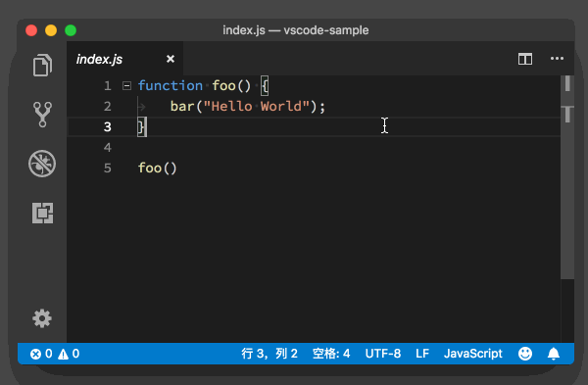Click the editor vertical scrollbar thumb
The height and width of the screenshot is (385, 588).
[x=567, y=177]
